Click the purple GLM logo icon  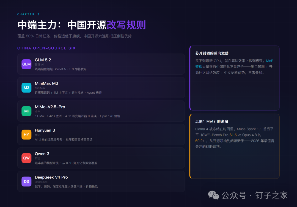(26, 64)
